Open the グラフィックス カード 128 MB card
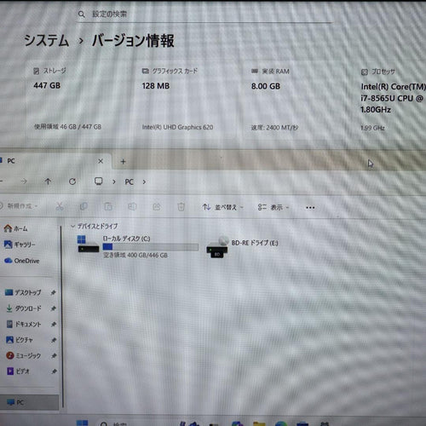The height and width of the screenshot is (426, 426). tap(187, 99)
